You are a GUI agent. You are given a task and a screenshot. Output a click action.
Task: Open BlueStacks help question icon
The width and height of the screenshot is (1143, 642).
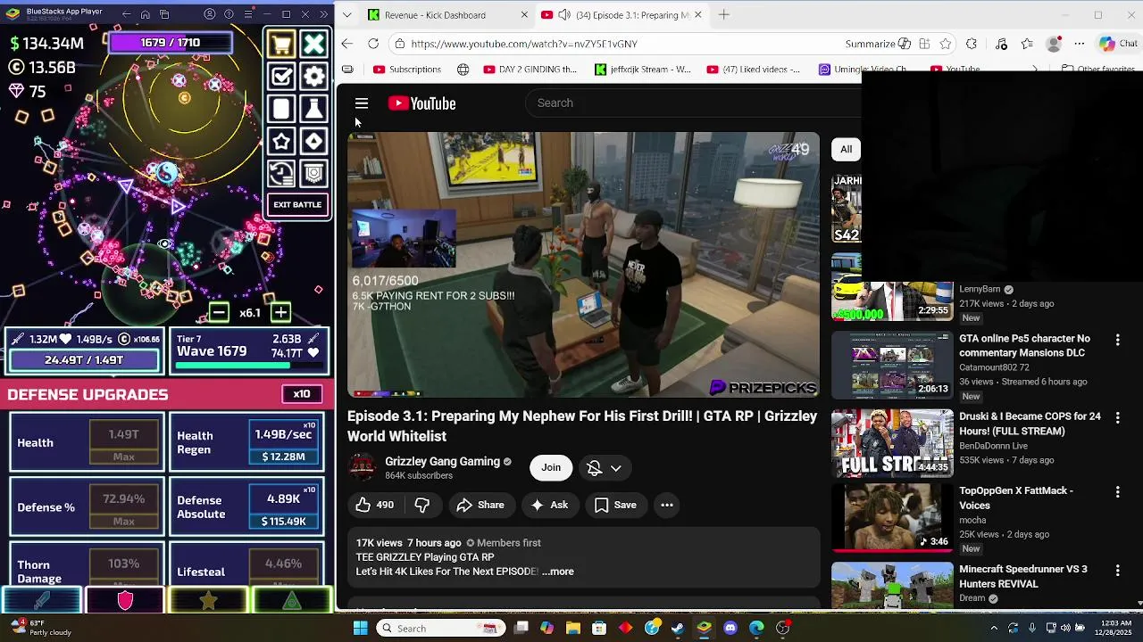point(229,14)
